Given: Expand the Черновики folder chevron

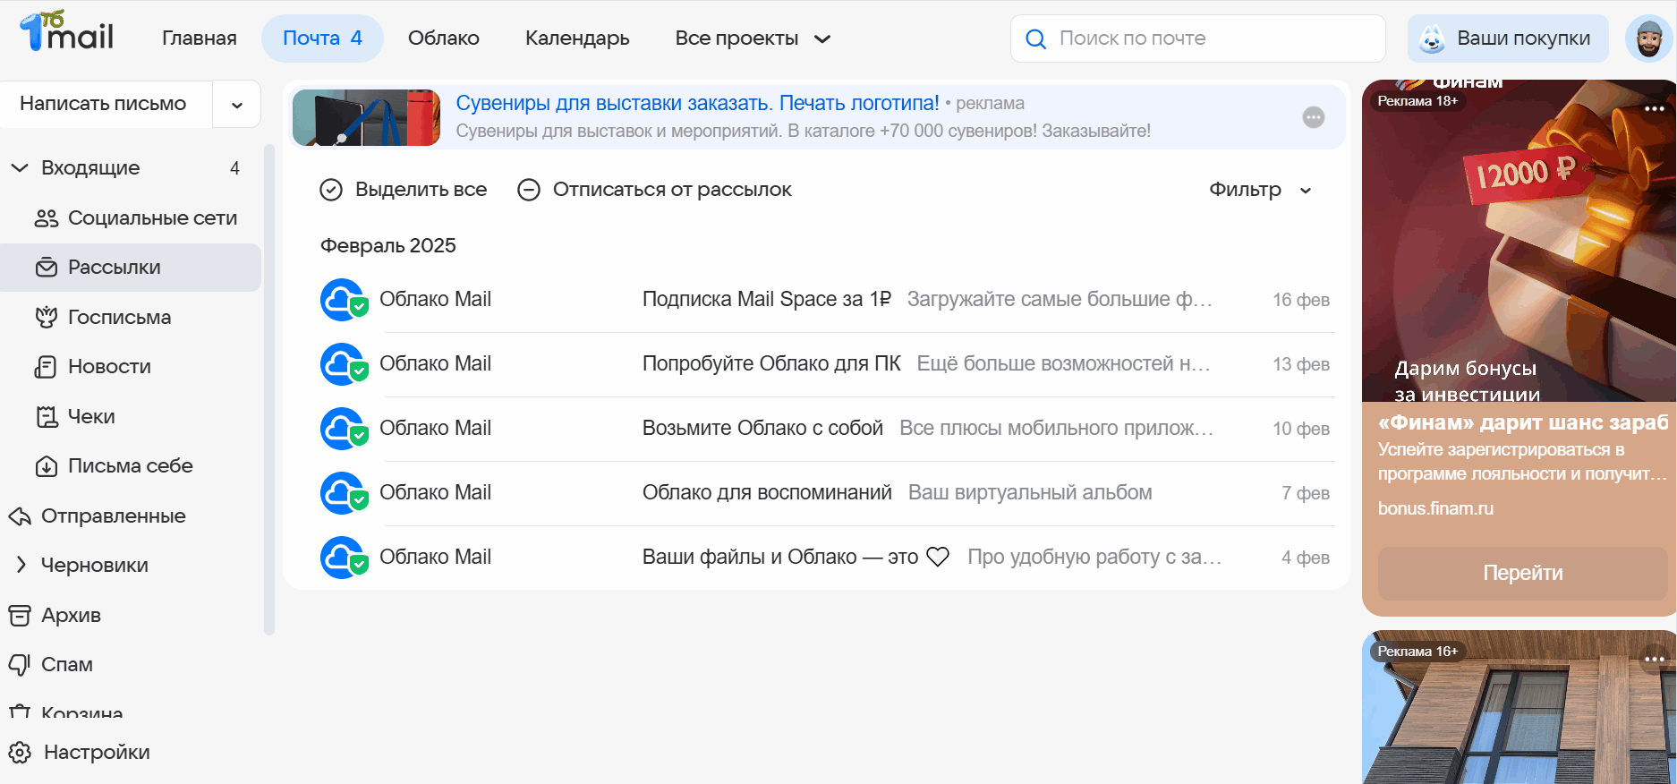Looking at the screenshot, I should point(21,566).
